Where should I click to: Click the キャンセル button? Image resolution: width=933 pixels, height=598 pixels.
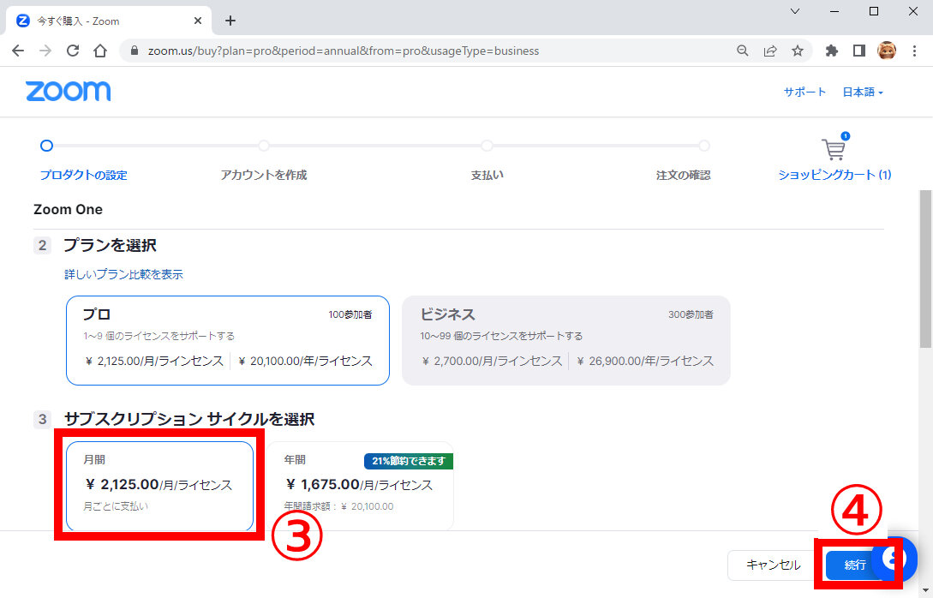773,565
